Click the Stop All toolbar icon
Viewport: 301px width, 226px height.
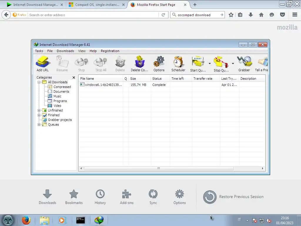[x=101, y=64]
